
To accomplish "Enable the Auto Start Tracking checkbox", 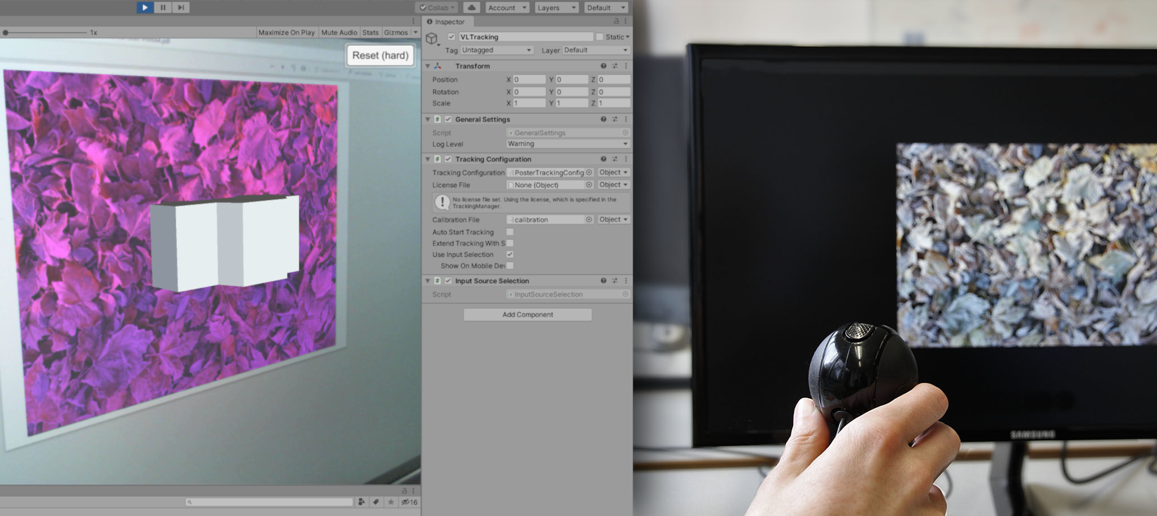I will tap(510, 232).
